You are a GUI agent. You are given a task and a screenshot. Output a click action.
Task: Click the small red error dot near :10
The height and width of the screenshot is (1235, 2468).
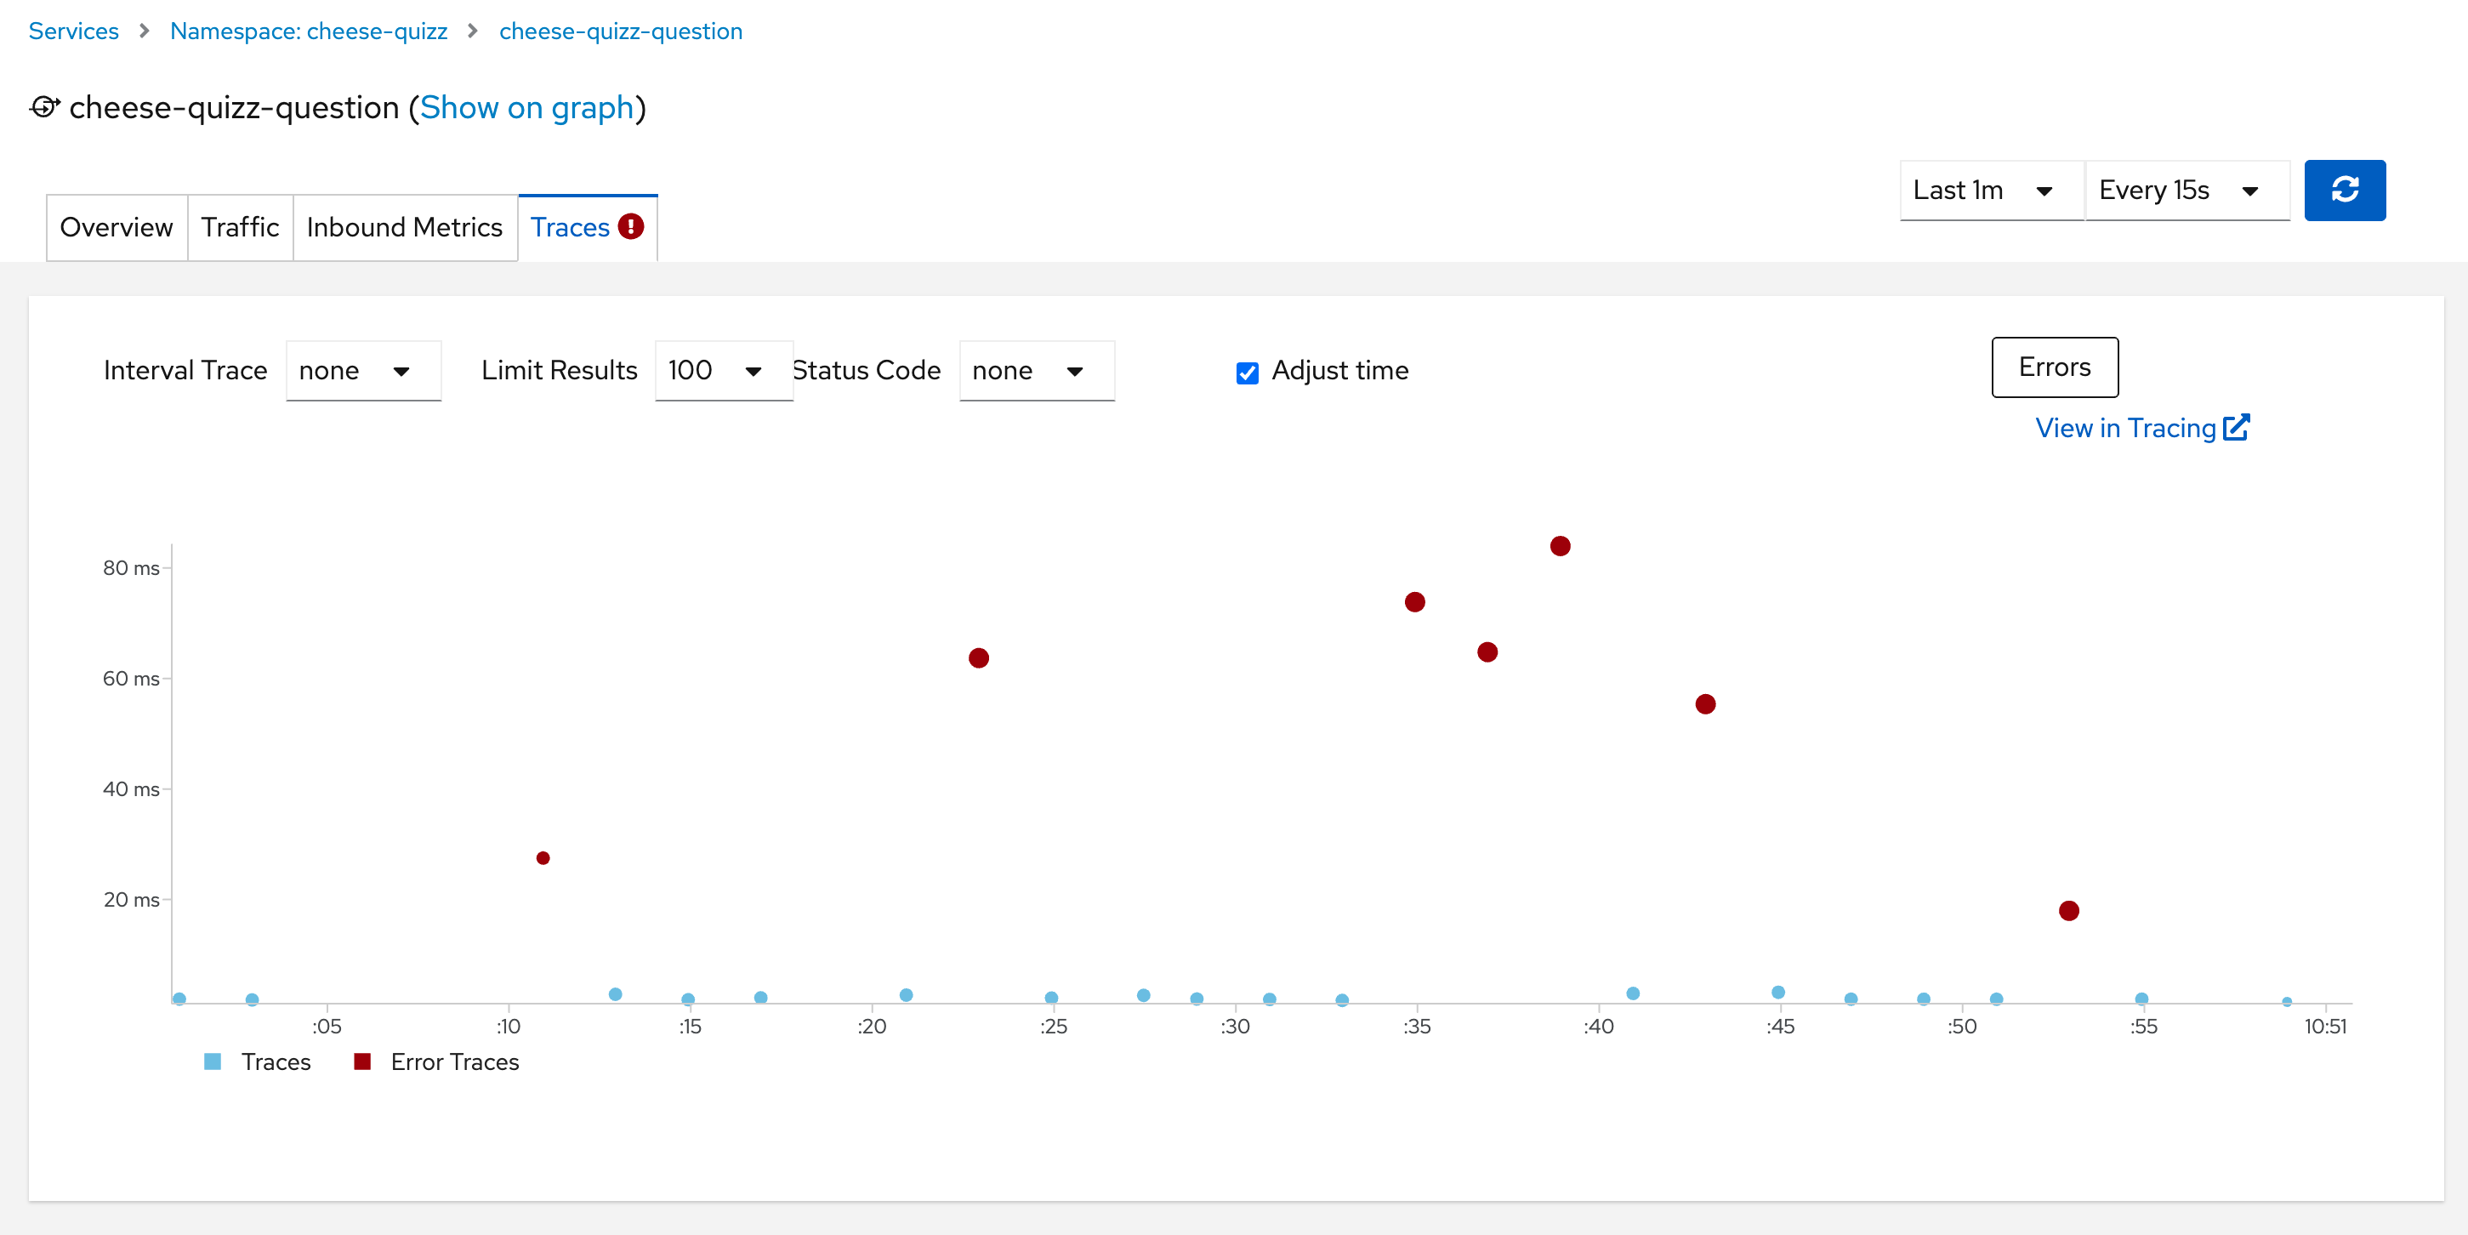[x=543, y=858]
